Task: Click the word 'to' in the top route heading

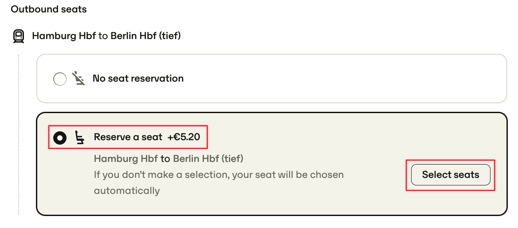Action: pos(103,36)
